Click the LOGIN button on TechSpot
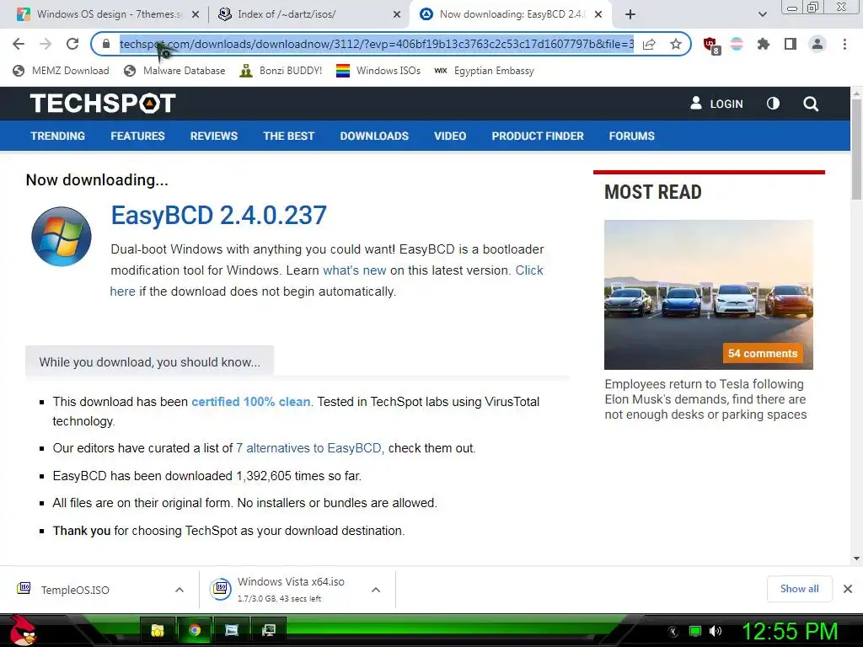 pos(716,104)
